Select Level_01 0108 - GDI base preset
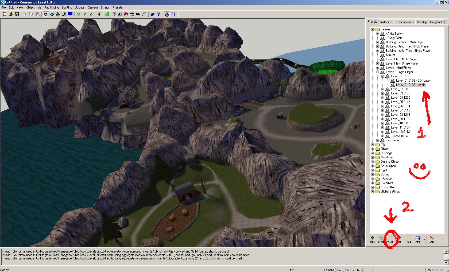The width and height of the screenshot is (449, 272). click(413, 81)
